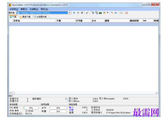The height and width of the screenshot is (121, 164).
Task: Click the 信号信息 section header
Action: pos(45,104)
